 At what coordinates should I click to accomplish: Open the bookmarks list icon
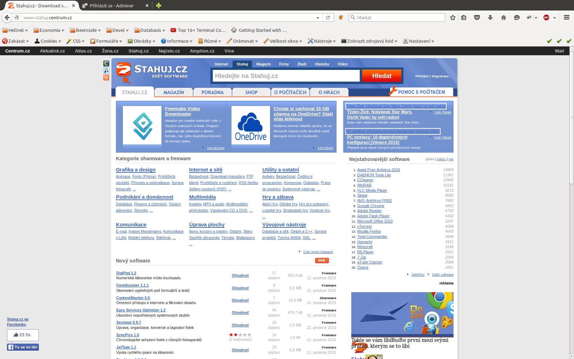tap(464, 17)
